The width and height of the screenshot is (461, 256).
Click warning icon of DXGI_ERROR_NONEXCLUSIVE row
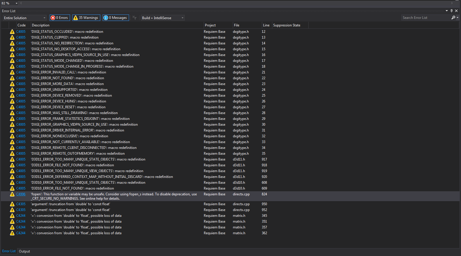pyautogui.click(x=12, y=136)
